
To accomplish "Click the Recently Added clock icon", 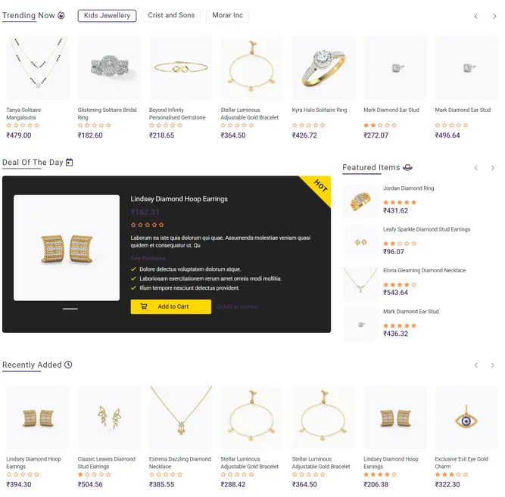I will (x=68, y=365).
